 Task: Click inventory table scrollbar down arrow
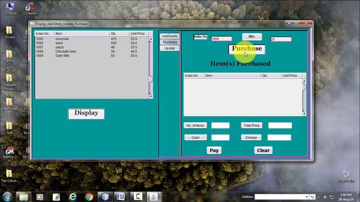(151, 97)
